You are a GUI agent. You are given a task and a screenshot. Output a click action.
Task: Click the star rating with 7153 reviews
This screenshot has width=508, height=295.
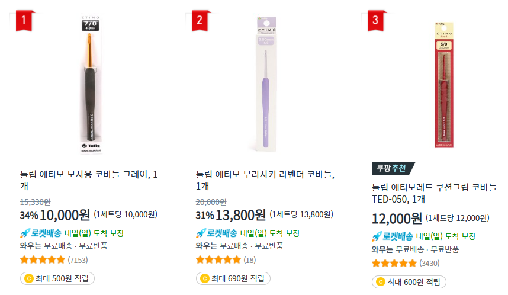coord(42,259)
